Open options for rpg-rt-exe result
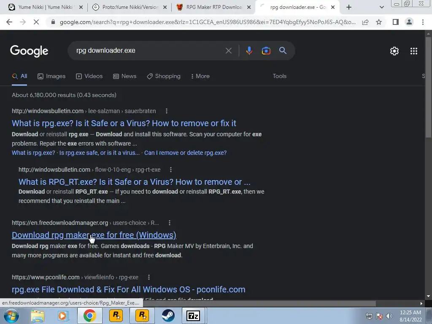This screenshot has width=432, height=324. click(171, 170)
